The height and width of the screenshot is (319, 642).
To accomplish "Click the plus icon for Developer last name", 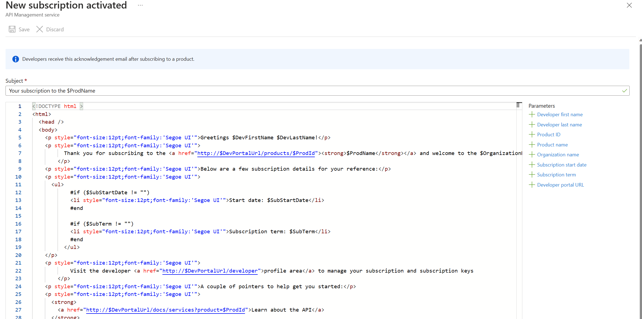I will coord(532,124).
